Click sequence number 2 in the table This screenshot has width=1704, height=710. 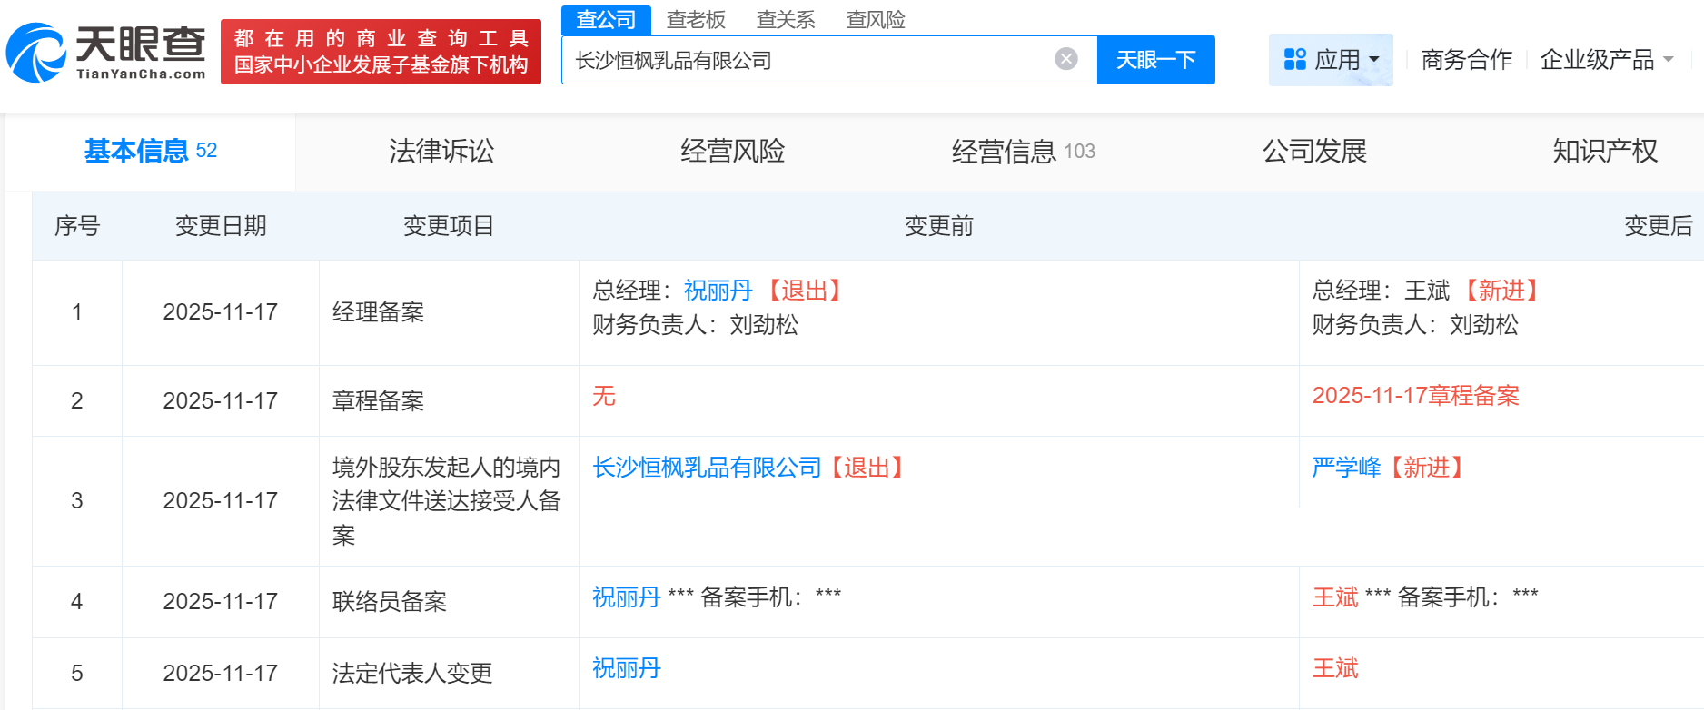coord(77,401)
